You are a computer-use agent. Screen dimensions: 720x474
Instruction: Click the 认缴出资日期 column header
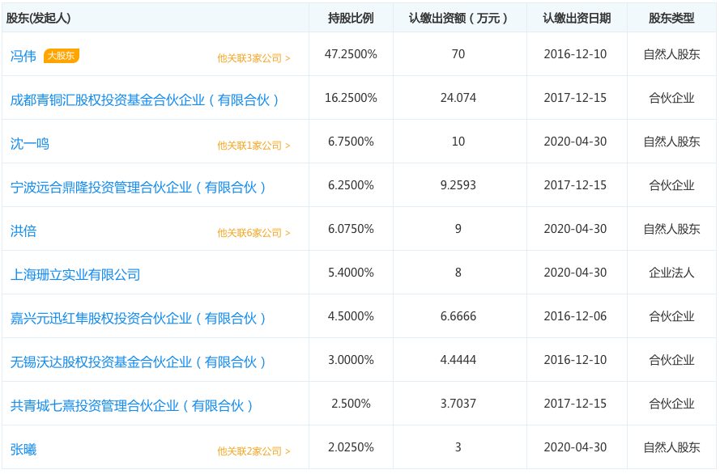coord(577,18)
